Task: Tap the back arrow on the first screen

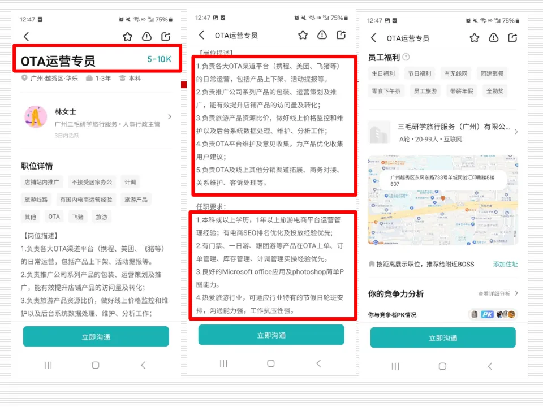Action: point(26,36)
